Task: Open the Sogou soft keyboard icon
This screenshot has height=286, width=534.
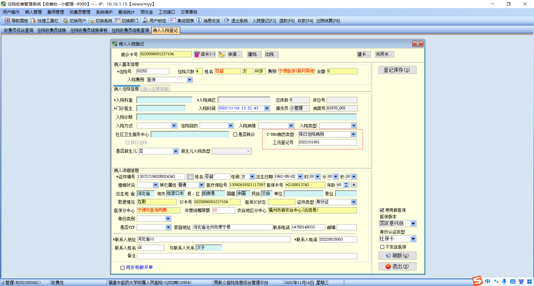Action: (513, 282)
